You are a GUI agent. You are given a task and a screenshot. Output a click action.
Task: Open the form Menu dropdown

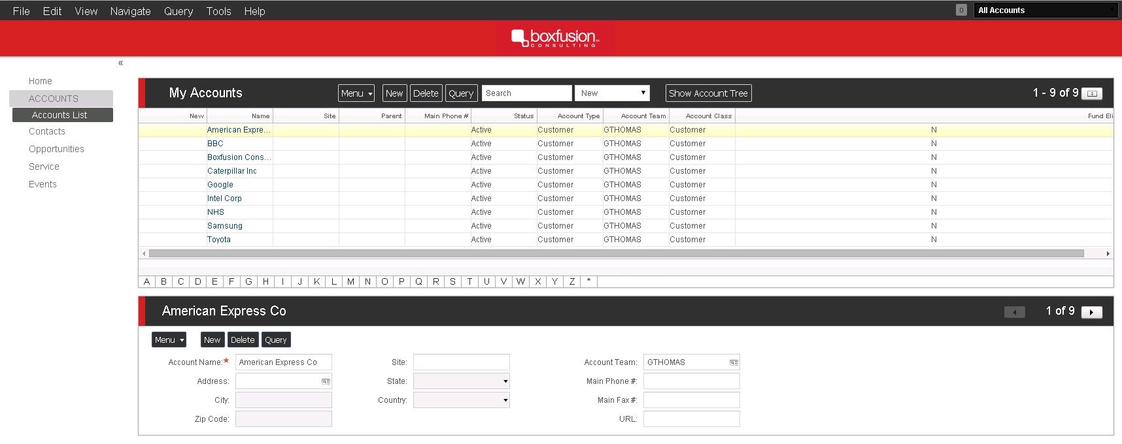169,340
